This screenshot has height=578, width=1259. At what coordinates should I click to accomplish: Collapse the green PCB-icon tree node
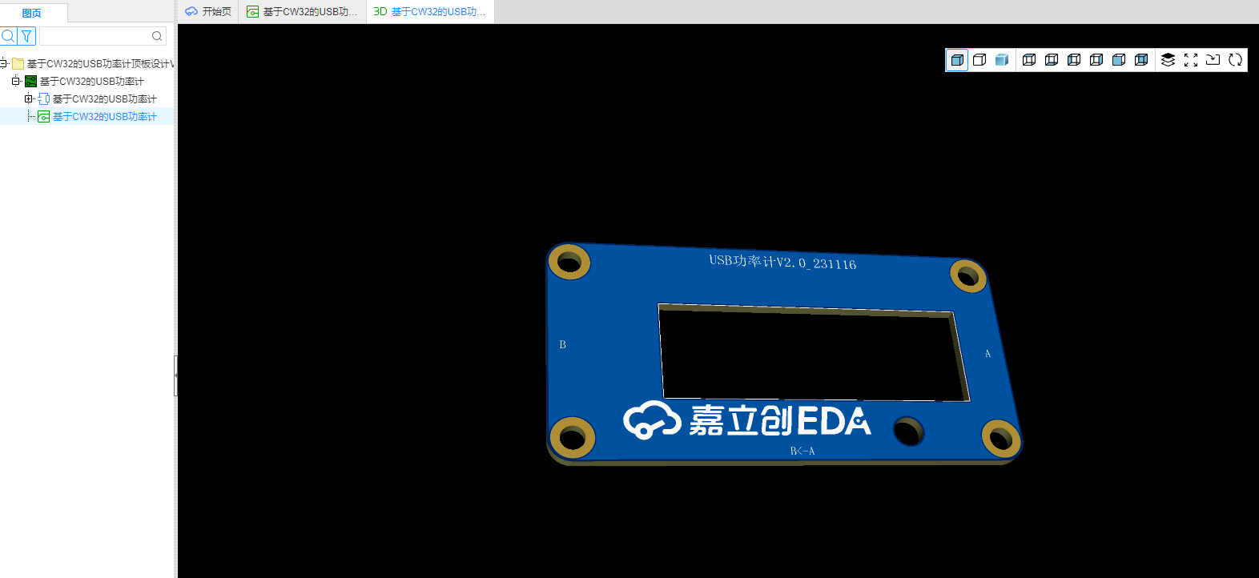(x=15, y=81)
